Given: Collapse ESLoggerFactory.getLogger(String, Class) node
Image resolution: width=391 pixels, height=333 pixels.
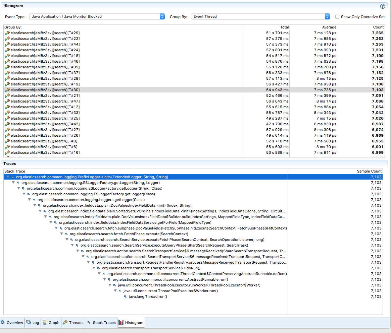Looking at the screenshot, I should click(x=19, y=188).
